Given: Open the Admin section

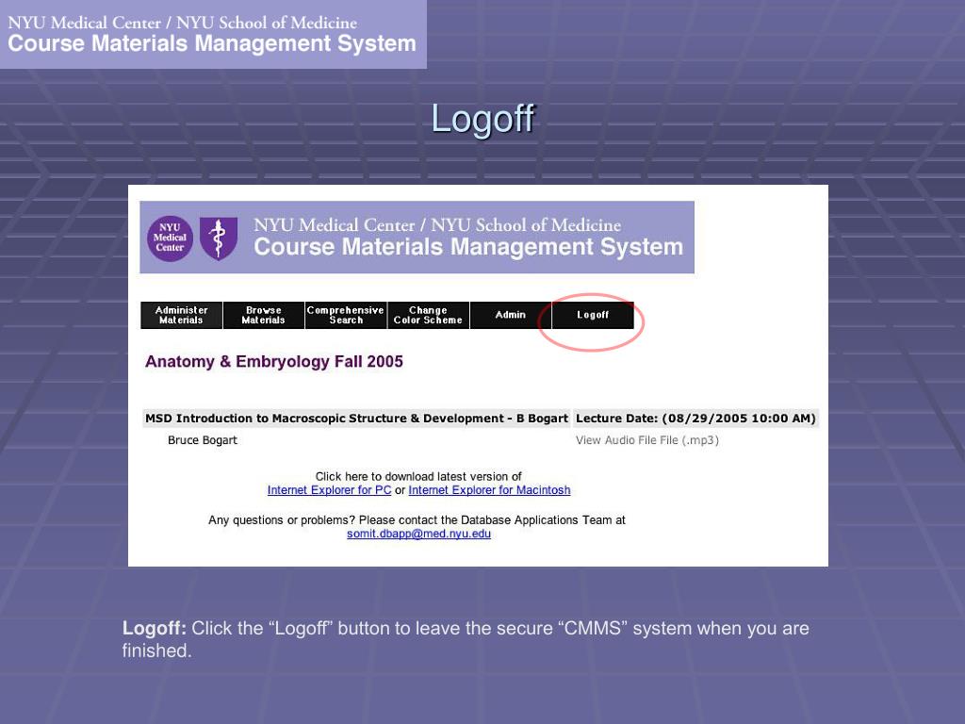Looking at the screenshot, I should [510, 315].
